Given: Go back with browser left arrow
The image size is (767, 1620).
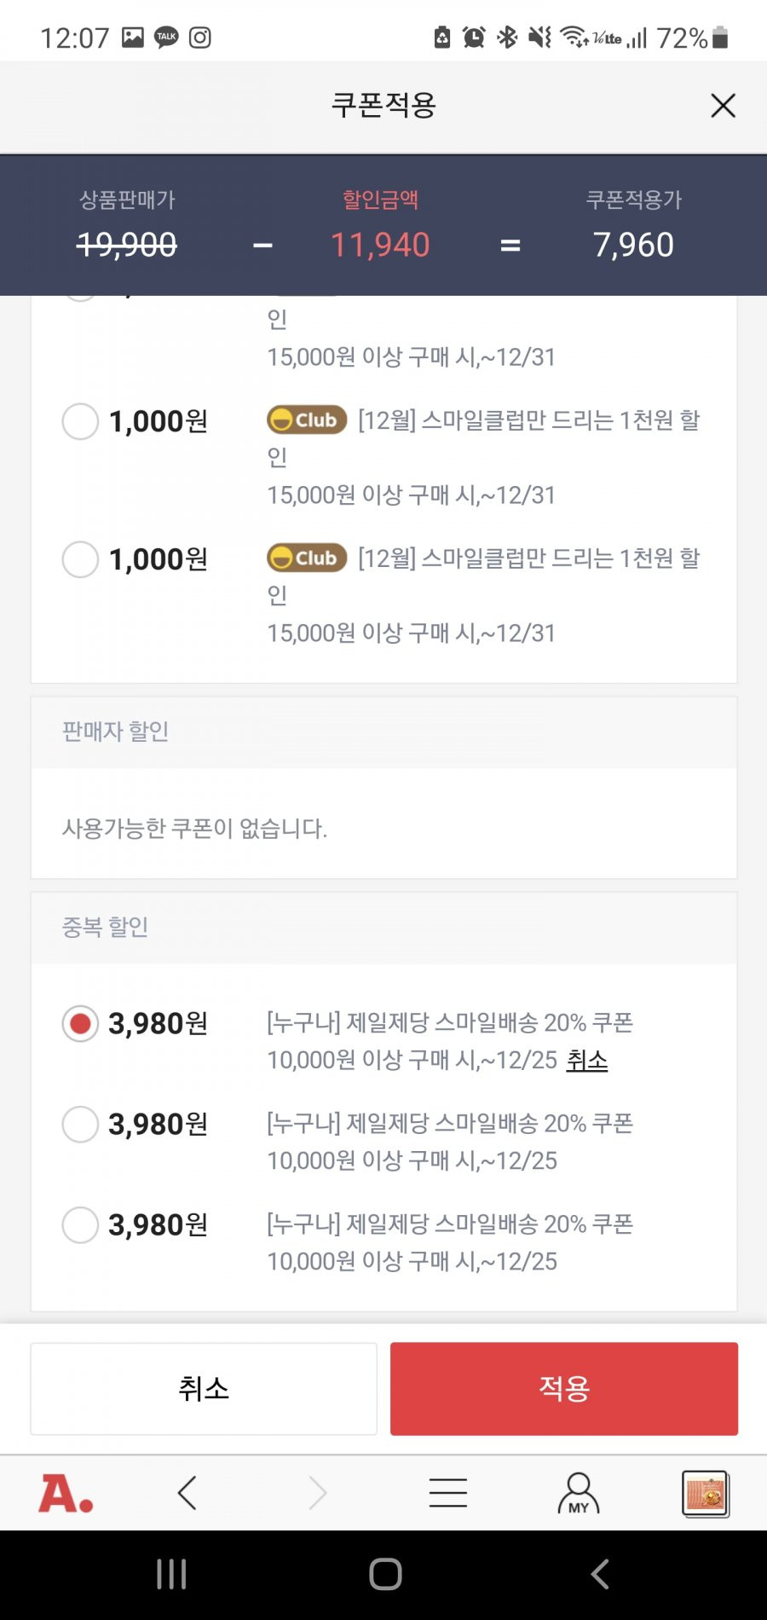Looking at the screenshot, I should (x=187, y=1493).
